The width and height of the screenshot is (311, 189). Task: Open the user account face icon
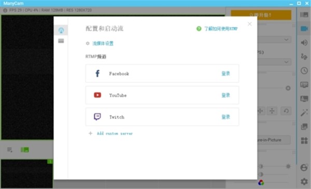304,167
